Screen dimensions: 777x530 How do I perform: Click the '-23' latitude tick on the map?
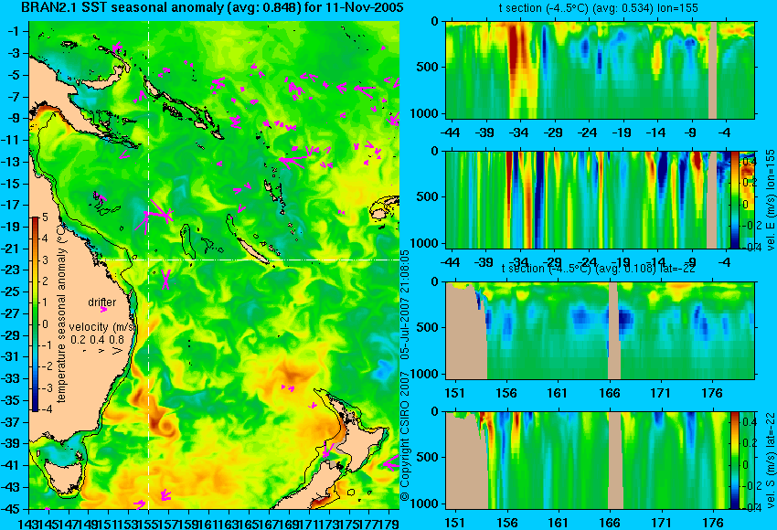tap(13, 270)
